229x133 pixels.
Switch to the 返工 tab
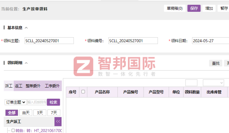coord(19,86)
